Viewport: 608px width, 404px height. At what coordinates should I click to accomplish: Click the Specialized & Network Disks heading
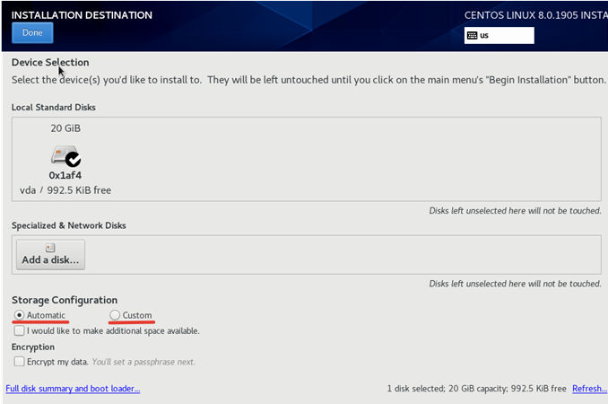tap(69, 225)
